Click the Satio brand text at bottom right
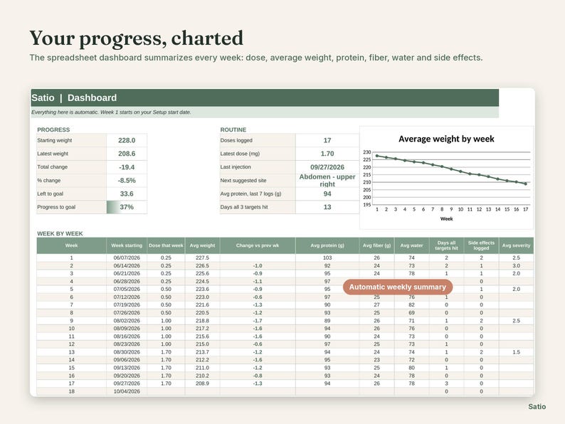This screenshot has height=424, width=565. 537,407
